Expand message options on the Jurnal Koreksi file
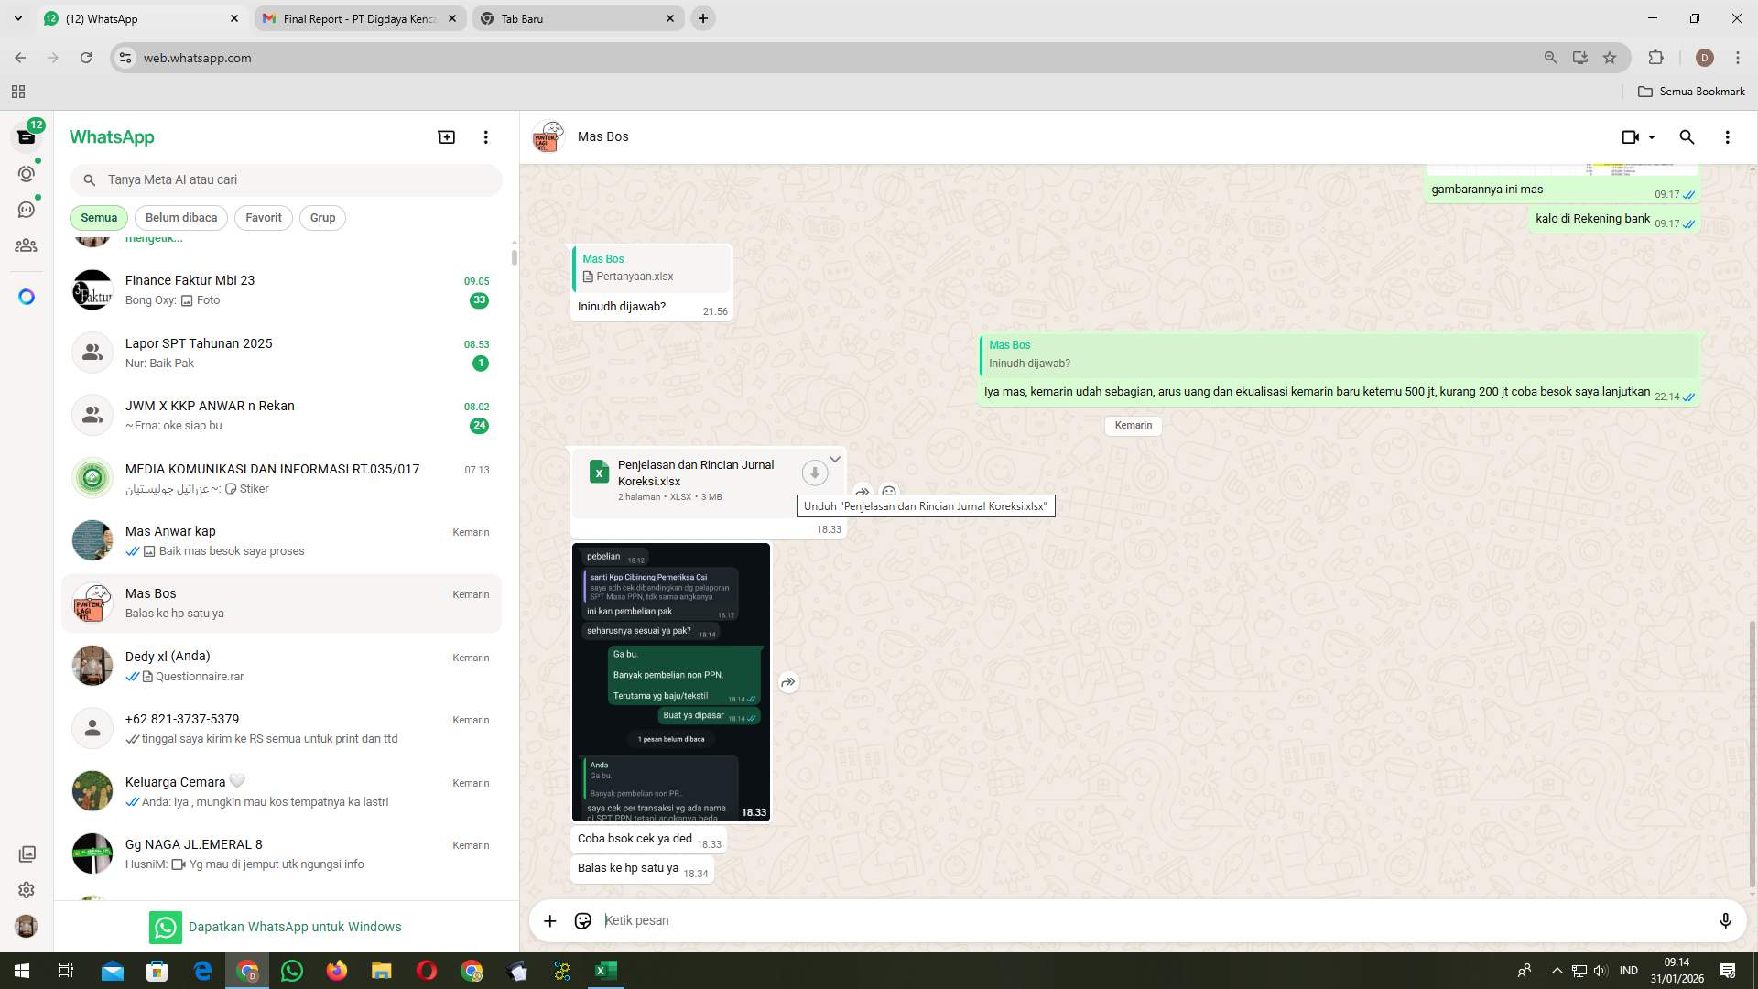 [x=834, y=459]
